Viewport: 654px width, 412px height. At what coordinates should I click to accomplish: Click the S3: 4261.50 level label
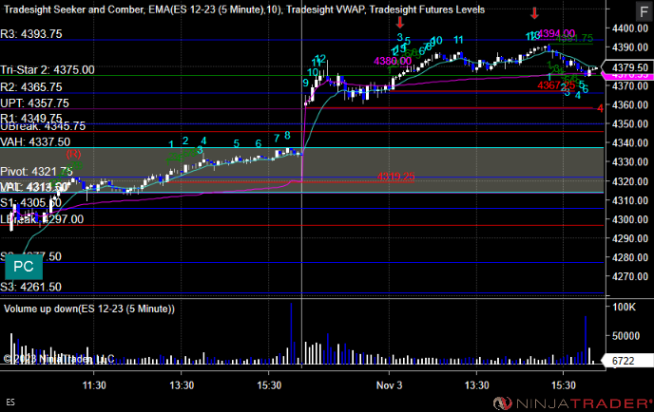click(30, 287)
